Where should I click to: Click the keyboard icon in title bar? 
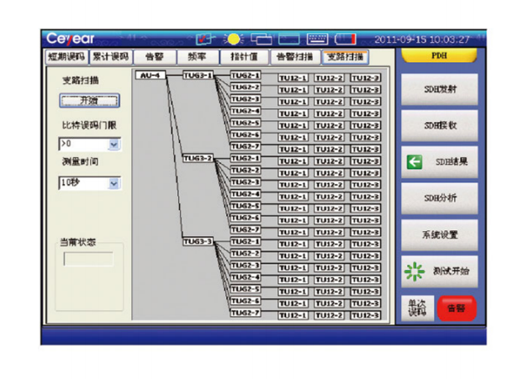(319, 39)
